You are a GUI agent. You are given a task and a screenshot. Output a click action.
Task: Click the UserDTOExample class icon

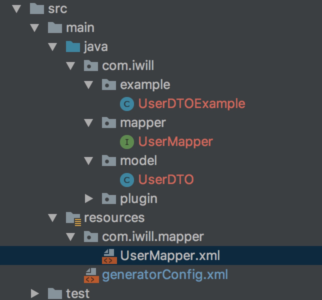pyautogui.click(x=127, y=104)
